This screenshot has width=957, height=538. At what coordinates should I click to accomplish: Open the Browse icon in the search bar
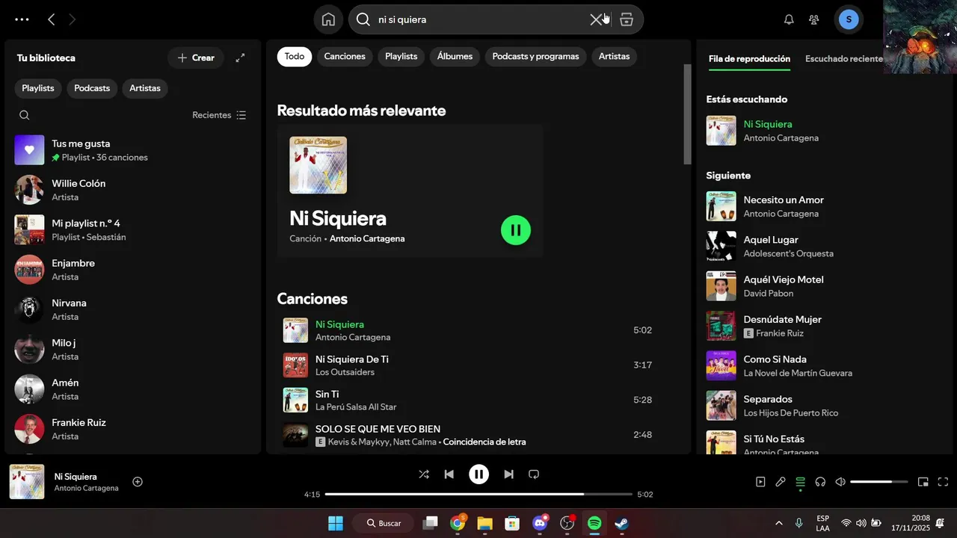coord(627,19)
